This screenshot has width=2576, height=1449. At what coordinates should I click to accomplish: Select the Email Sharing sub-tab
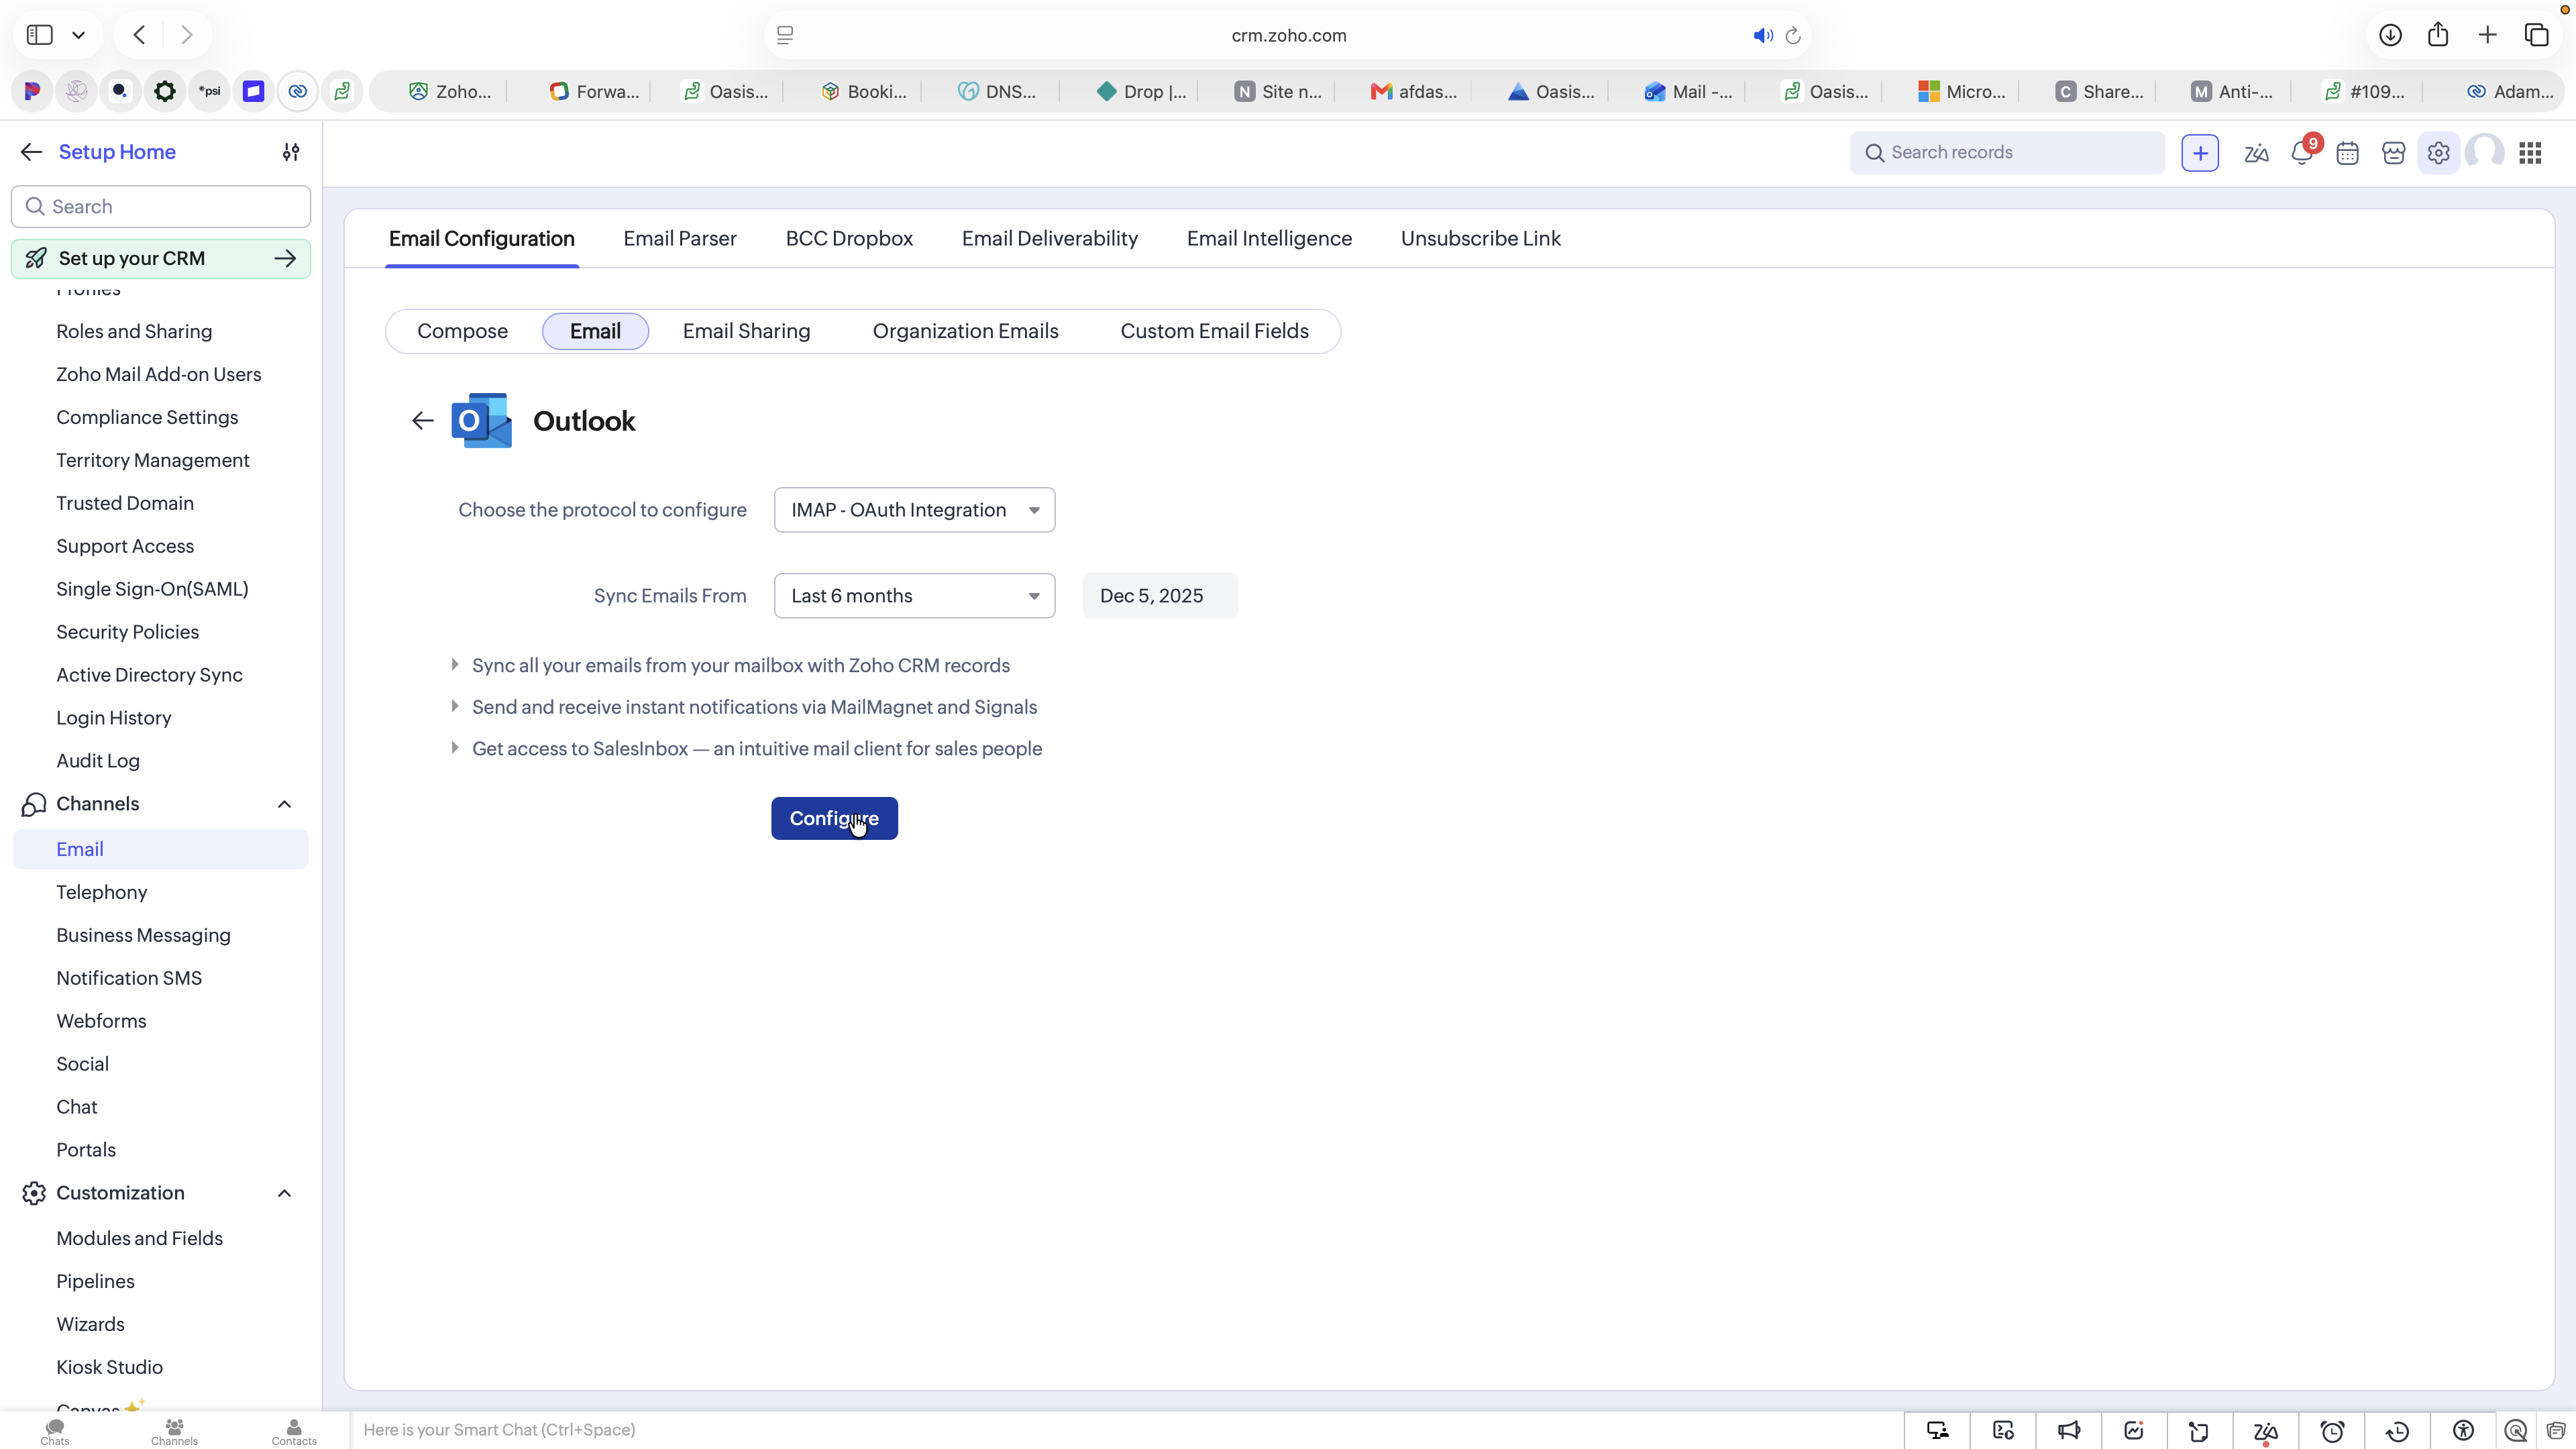[x=746, y=331]
